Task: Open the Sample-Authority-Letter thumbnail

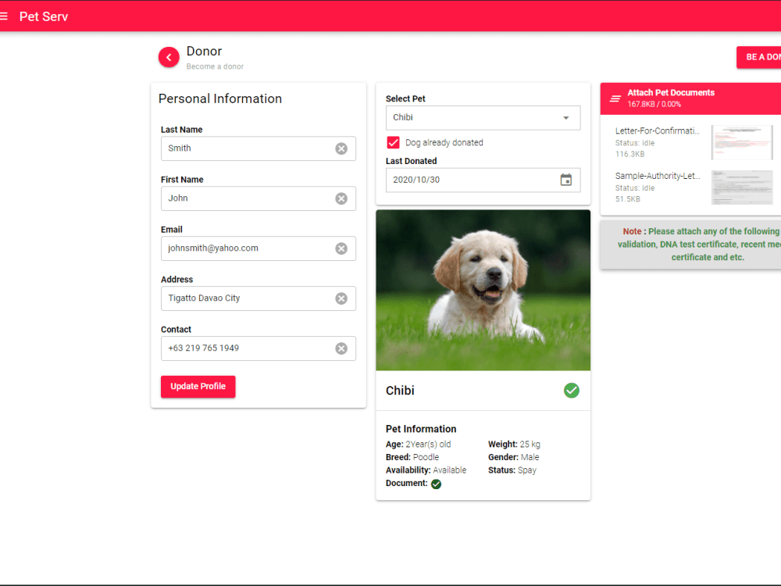Action: click(741, 188)
